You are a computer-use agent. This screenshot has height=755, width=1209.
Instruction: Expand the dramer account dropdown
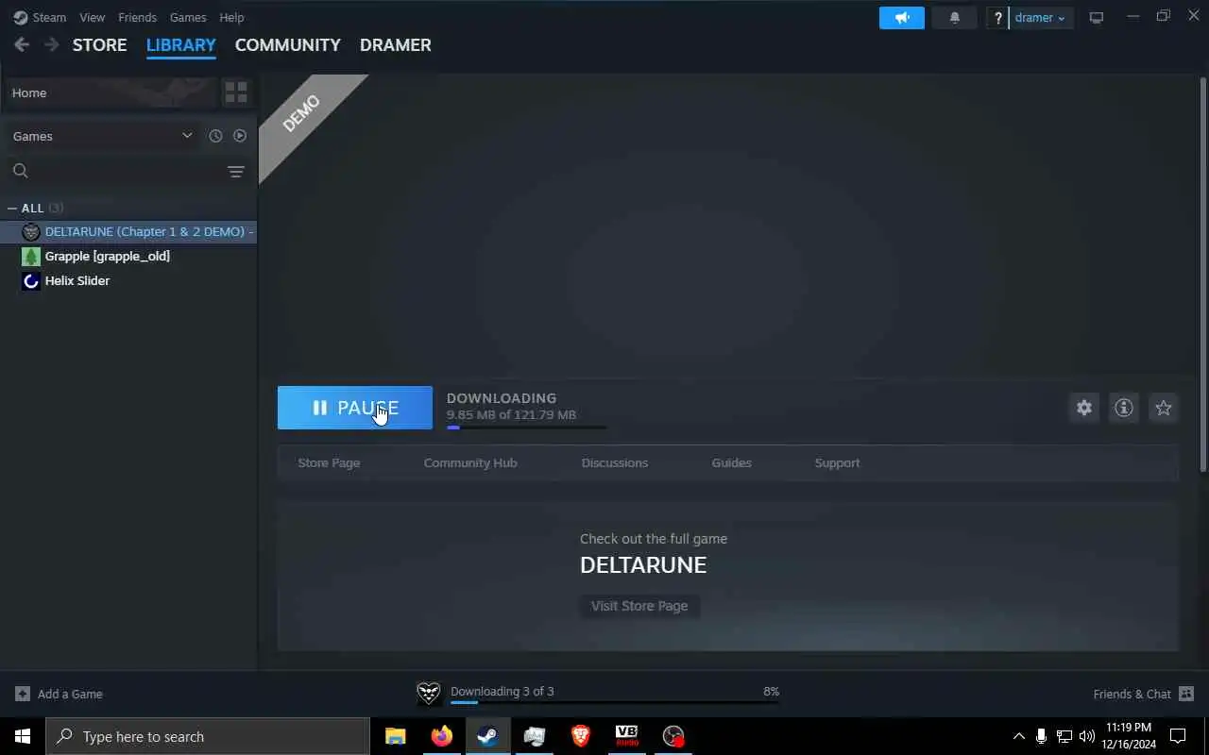click(1041, 18)
